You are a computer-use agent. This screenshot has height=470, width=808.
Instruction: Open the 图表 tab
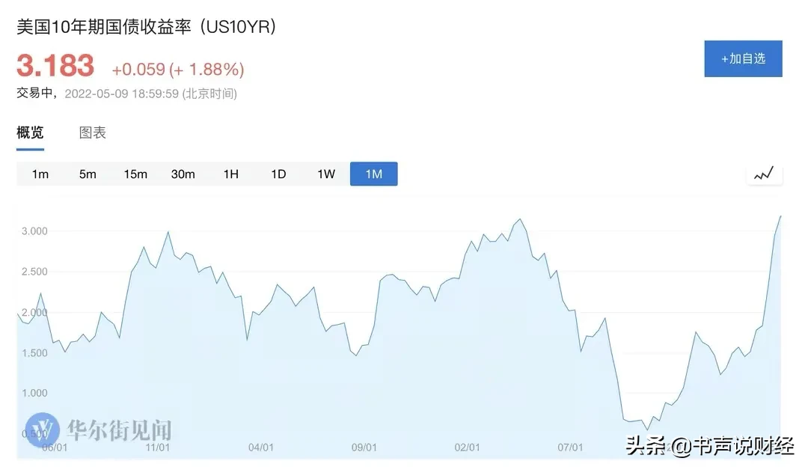pos(93,133)
